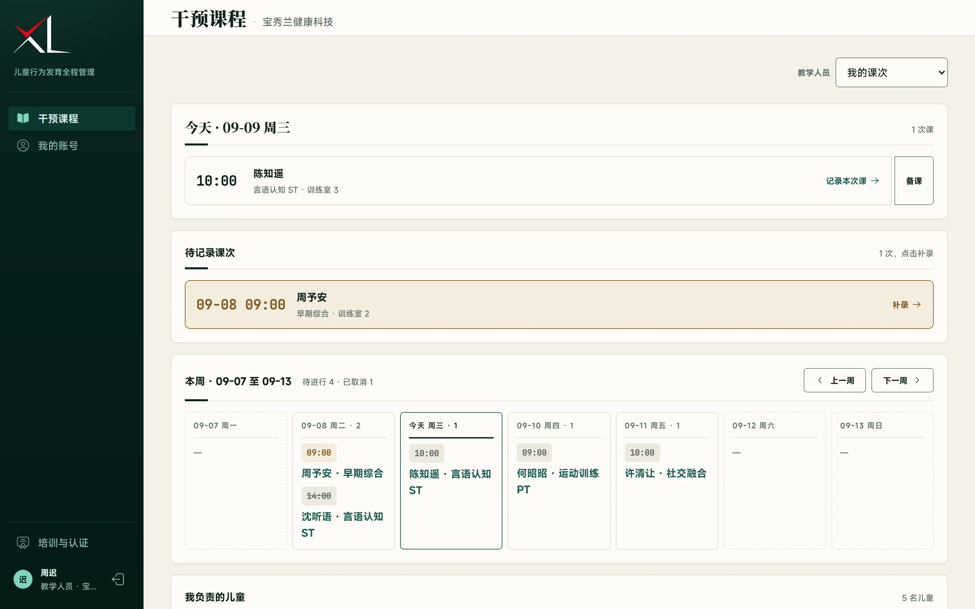Click the 迟 avatar circle

(23, 579)
